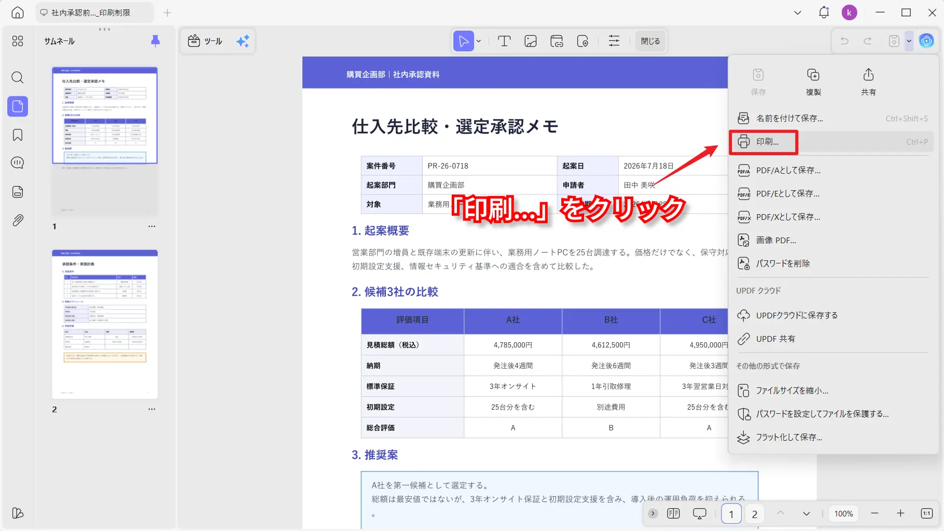This screenshot has height=531, width=944.
Task: Open the user account avatar
Action: [849, 12]
